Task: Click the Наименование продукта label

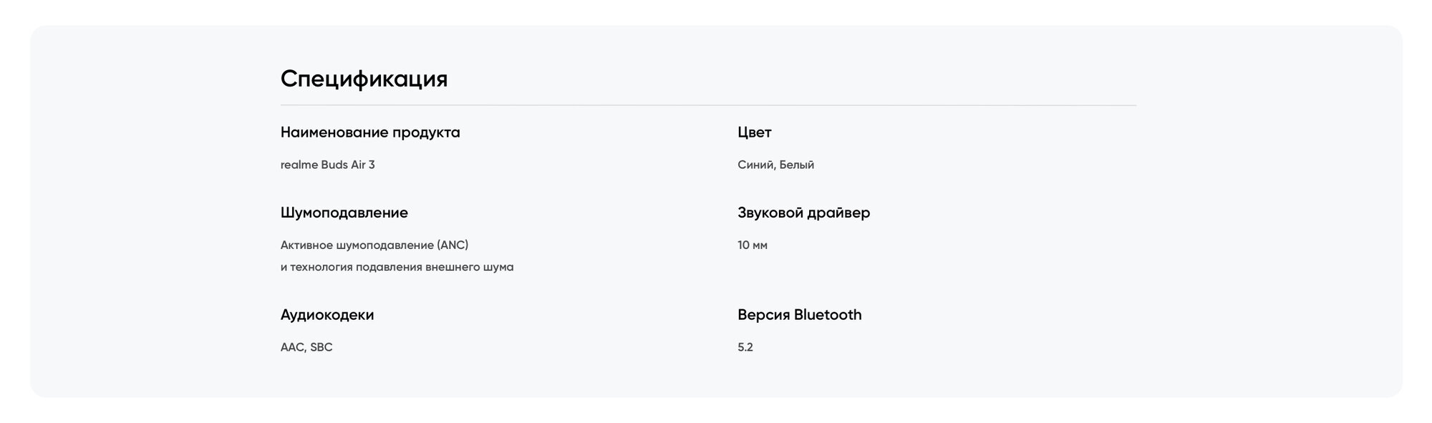Action: point(370,132)
